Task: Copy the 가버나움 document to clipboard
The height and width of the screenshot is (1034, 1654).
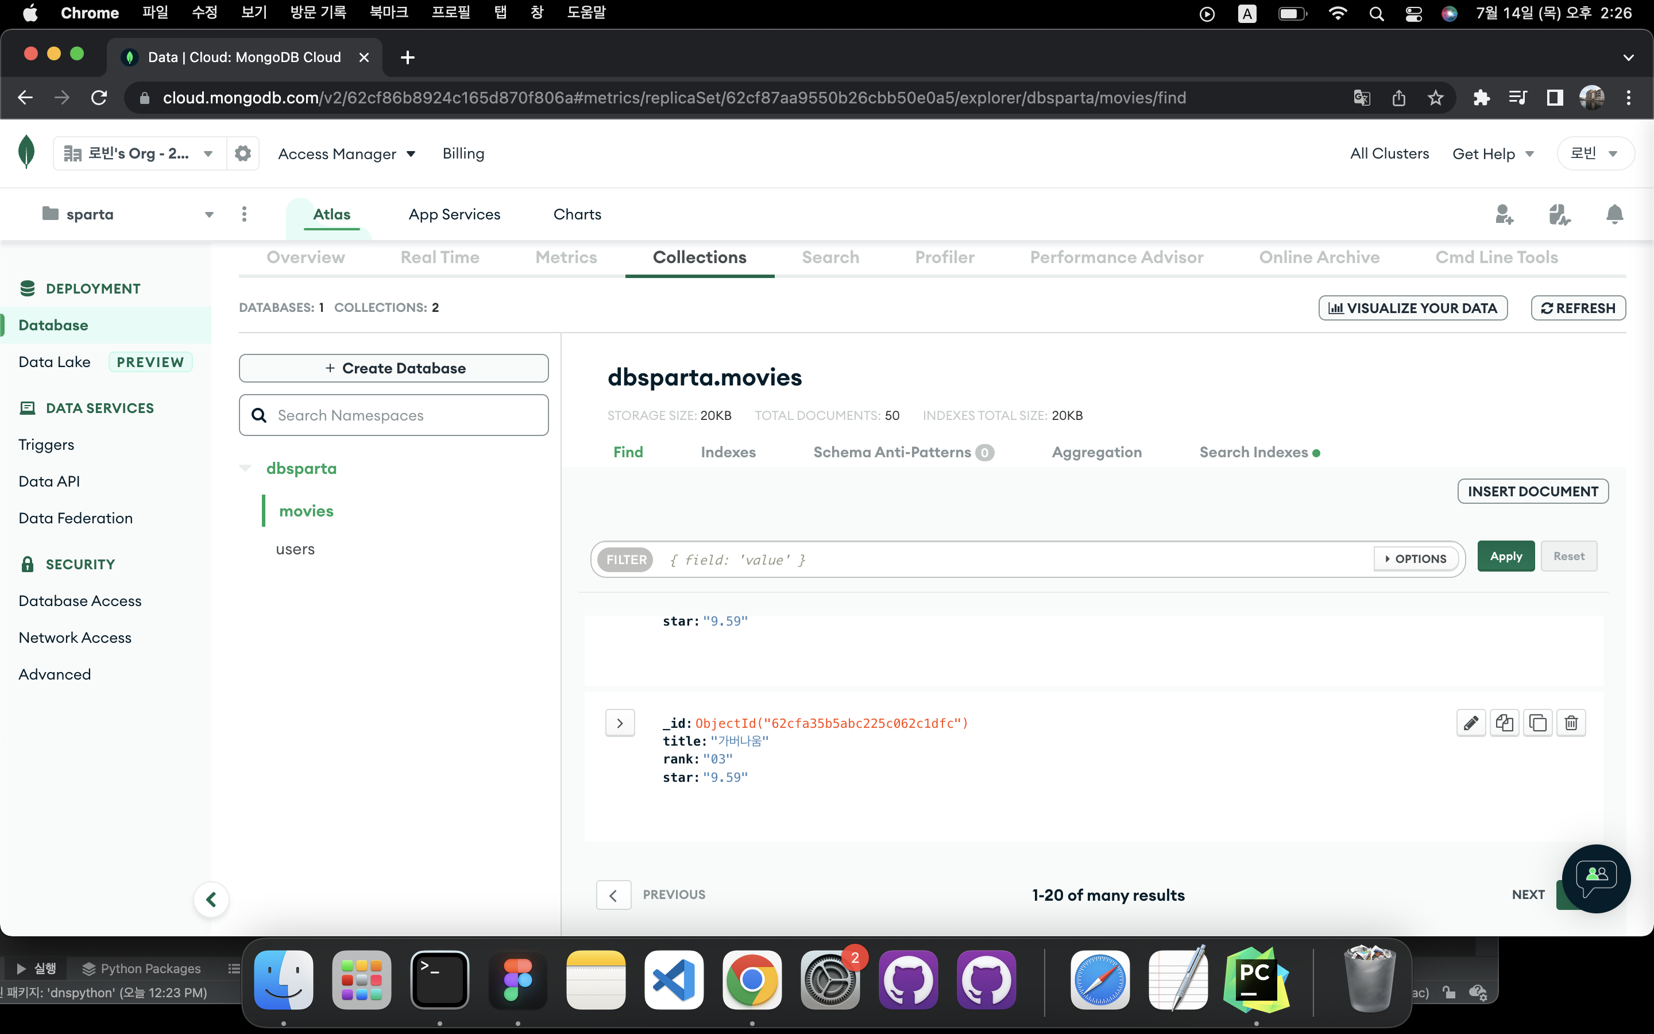Action: click(1504, 723)
